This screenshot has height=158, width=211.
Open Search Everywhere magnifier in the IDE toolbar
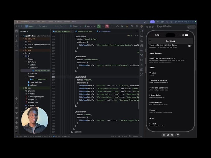(x=132, y=26)
